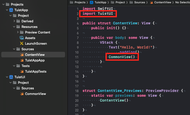Click the Sources folder icon under TuistApp
This screenshot has height=115, width=190.
(x=18, y=49)
